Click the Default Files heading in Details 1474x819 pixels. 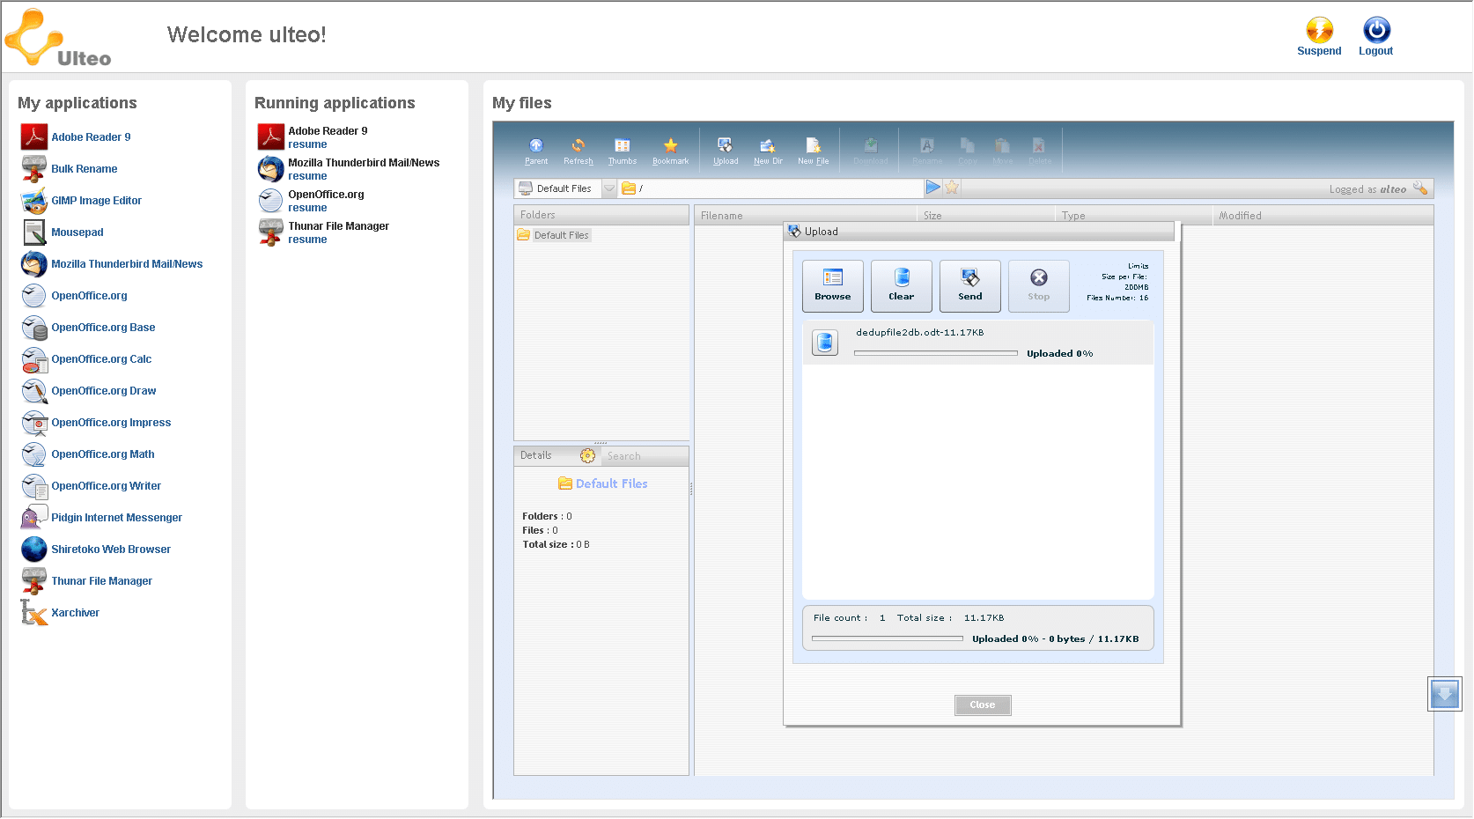(603, 483)
